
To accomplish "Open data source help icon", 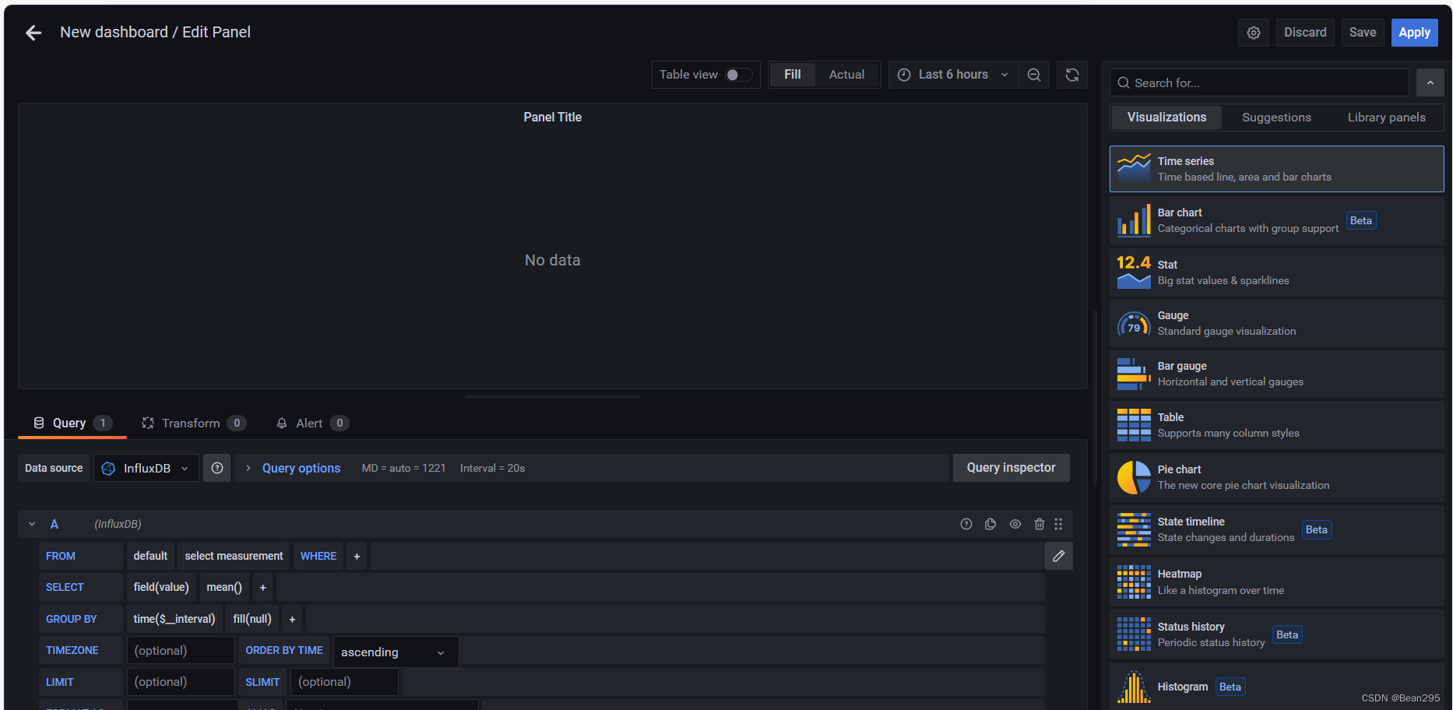I will 217,468.
